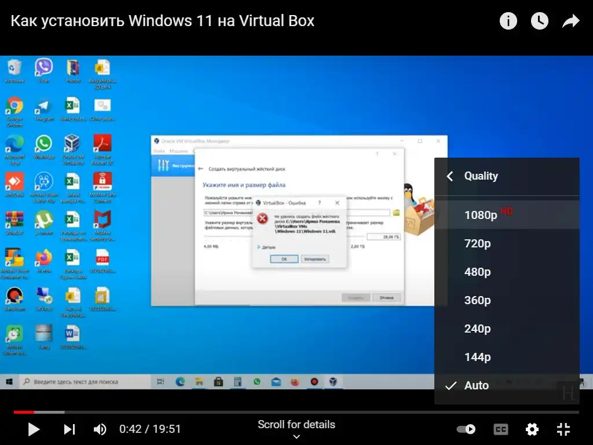Play the video

pyautogui.click(x=34, y=429)
